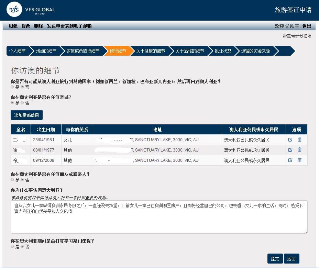Screen dimensions: 319x268
Task: Expand the ........ more steps tab
Action: (284, 51)
